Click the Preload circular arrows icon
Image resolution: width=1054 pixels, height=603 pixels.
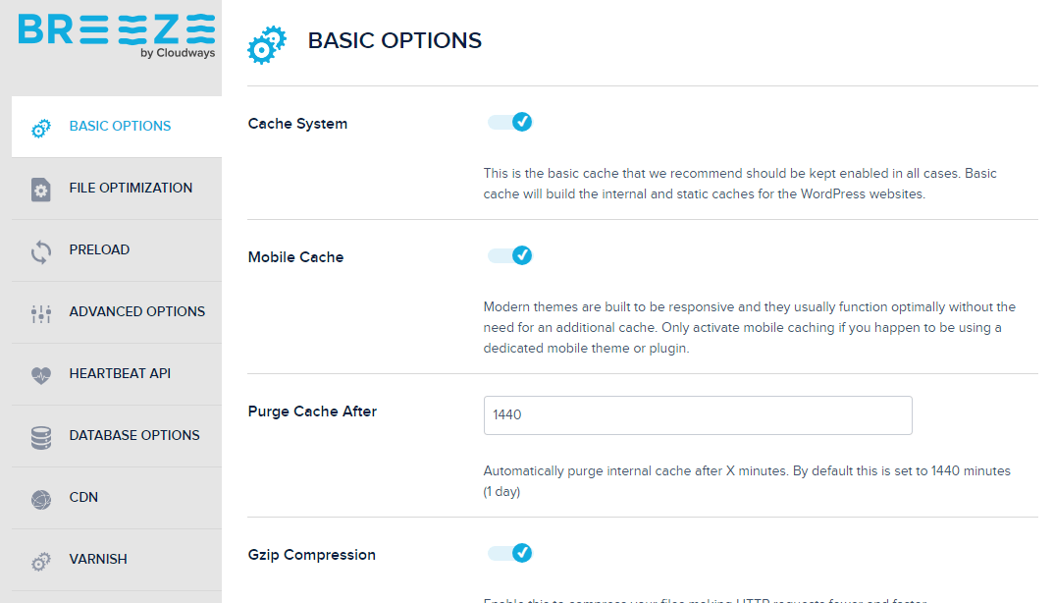40,251
